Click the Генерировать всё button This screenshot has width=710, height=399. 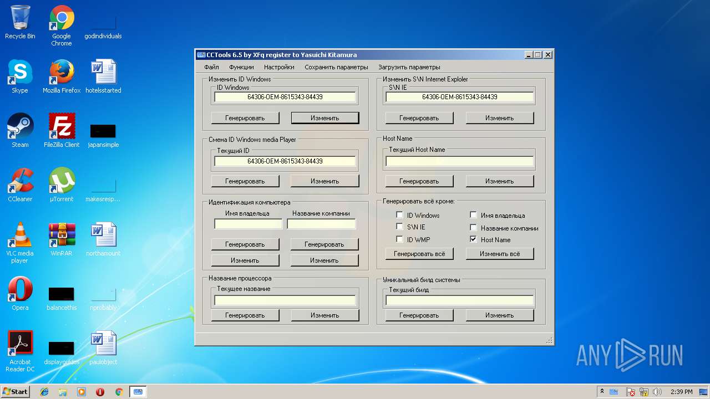[x=419, y=254]
